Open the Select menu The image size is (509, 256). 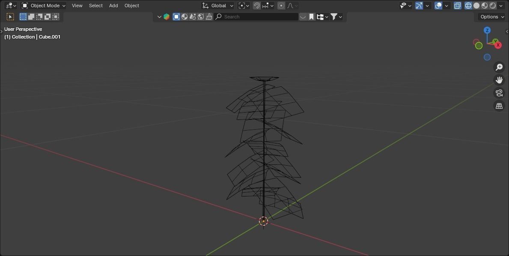point(96,6)
